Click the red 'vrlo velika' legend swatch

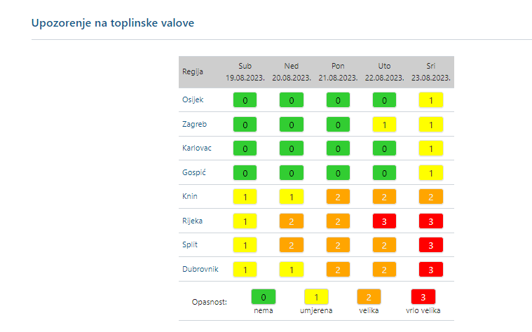[x=423, y=297]
